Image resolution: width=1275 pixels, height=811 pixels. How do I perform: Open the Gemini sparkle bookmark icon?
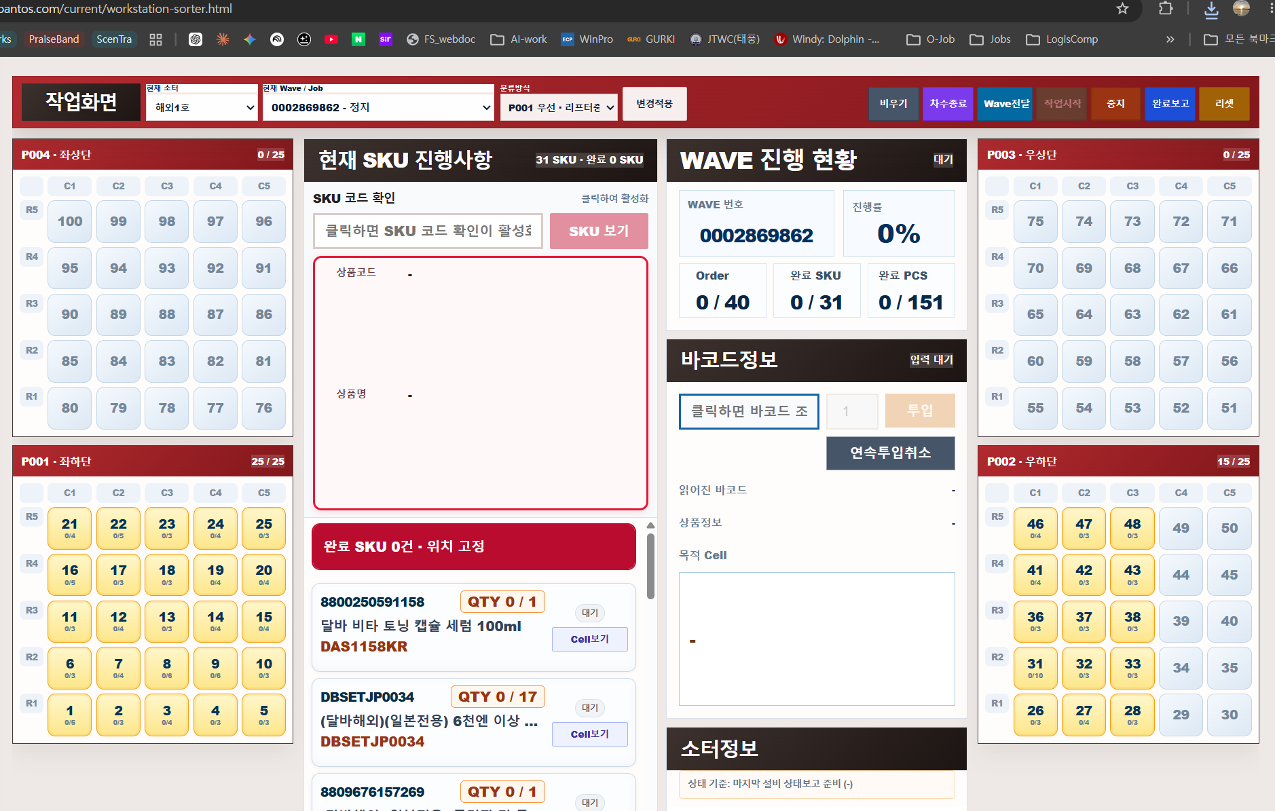(250, 39)
